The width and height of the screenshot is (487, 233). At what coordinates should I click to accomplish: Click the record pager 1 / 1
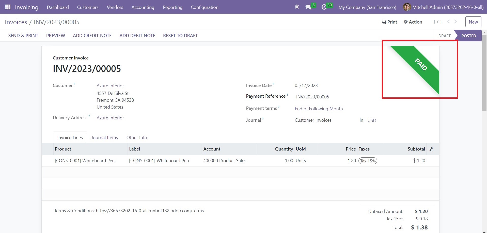click(x=437, y=22)
